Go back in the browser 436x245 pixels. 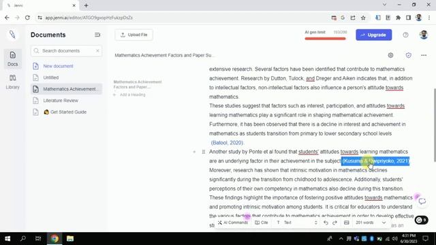7,18
